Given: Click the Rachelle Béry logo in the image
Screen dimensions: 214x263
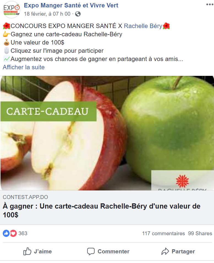Looking at the screenshot, I should [x=182, y=181].
